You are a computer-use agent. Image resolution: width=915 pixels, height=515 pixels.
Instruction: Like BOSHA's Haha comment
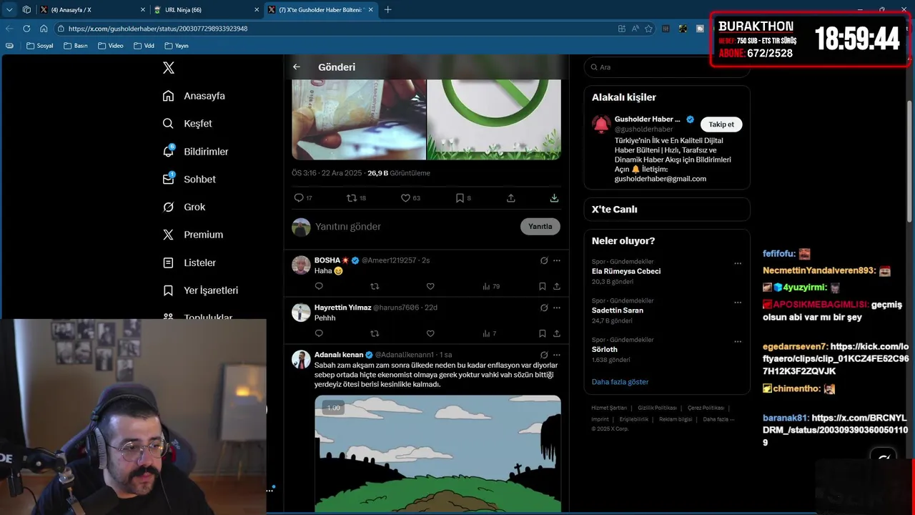[430, 286]
